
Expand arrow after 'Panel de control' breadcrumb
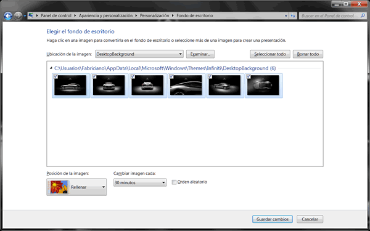(75, 15)
